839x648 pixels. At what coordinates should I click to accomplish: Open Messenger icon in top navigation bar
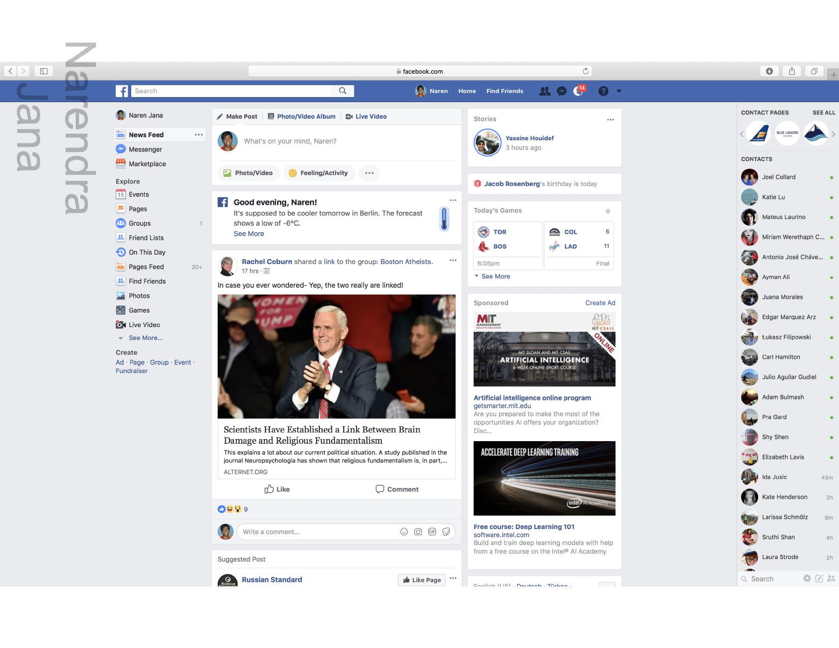pos(561,91)
